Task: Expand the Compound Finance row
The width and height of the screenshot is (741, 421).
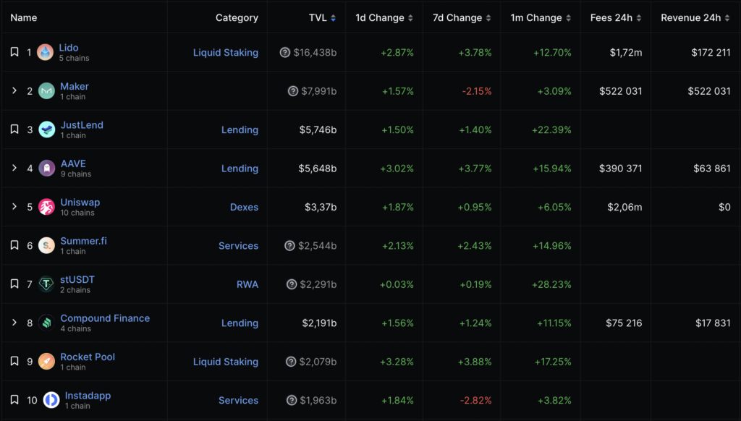Action: click(14, 323)
